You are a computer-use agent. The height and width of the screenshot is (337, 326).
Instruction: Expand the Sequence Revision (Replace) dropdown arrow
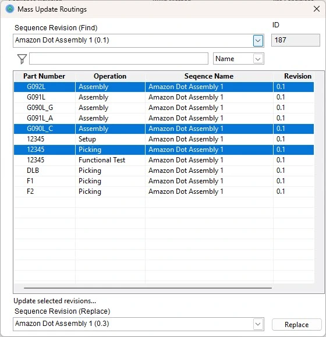click(258, 324)
